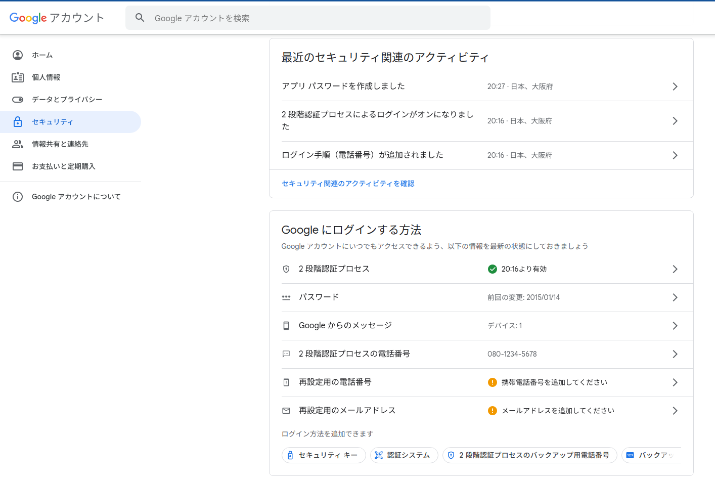This screenshot has height=481, width=715.
Task: Click the お支払いと定期購入 credit card icon
Action: 18,166
